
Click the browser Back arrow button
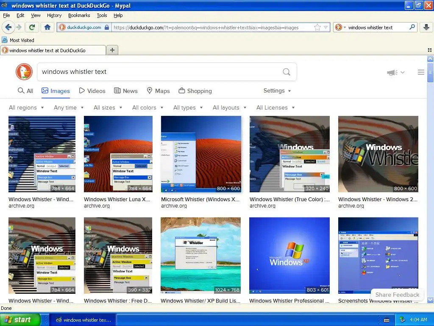8,27
